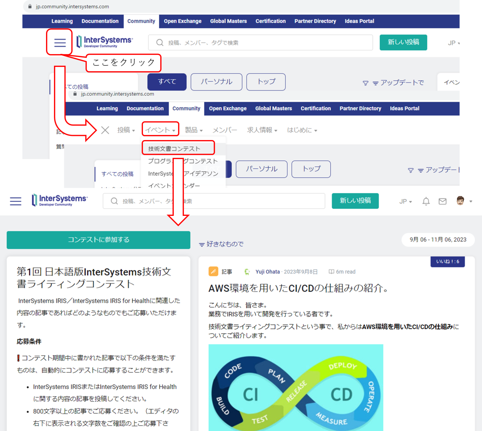Click the CI/CD infinity loop image
This screenshot has width=482, height=431.
tap(296, 387)
